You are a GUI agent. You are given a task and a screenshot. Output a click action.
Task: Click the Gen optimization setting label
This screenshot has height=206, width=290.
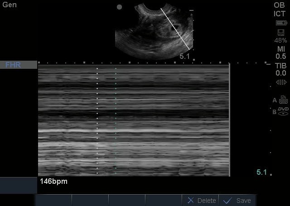(9, 4)
